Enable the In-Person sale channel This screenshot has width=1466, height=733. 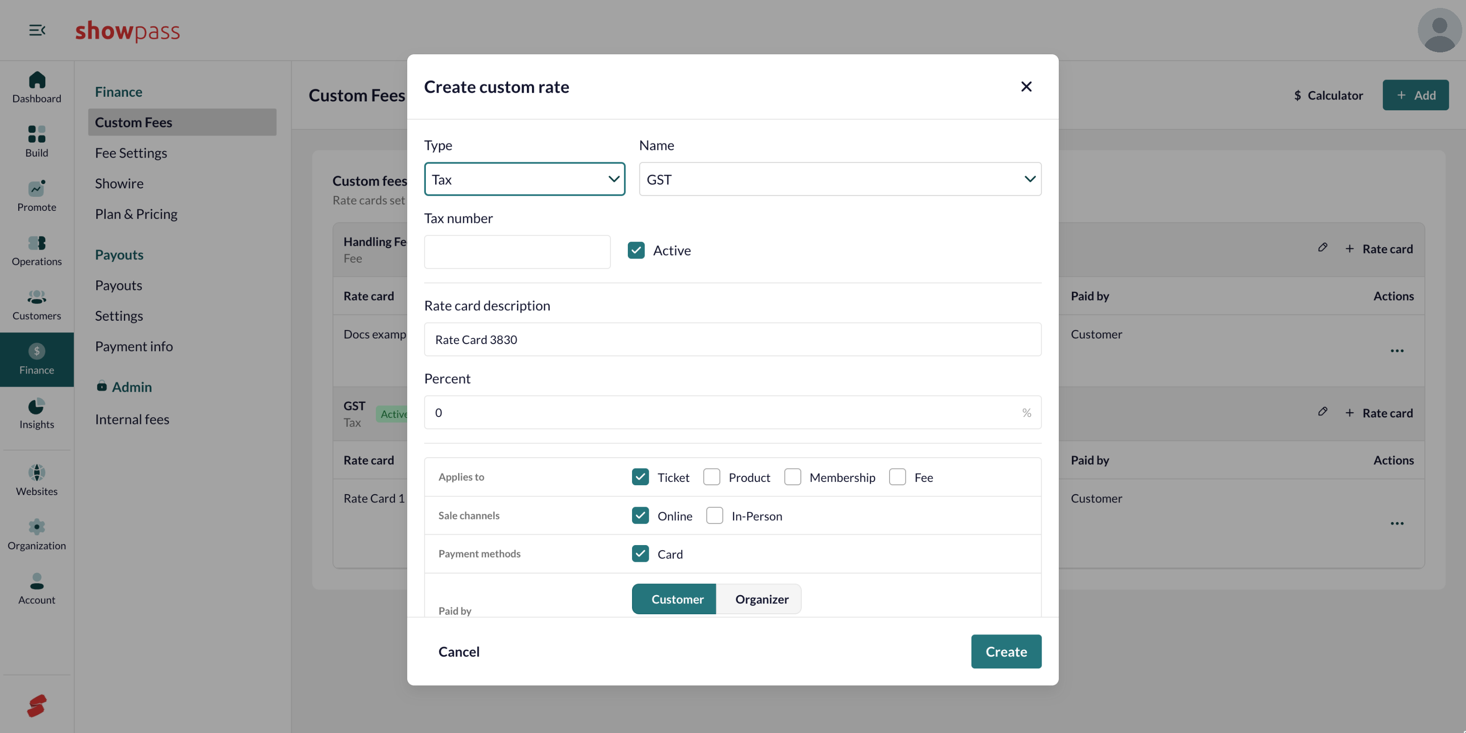click(x=714, y=516)
